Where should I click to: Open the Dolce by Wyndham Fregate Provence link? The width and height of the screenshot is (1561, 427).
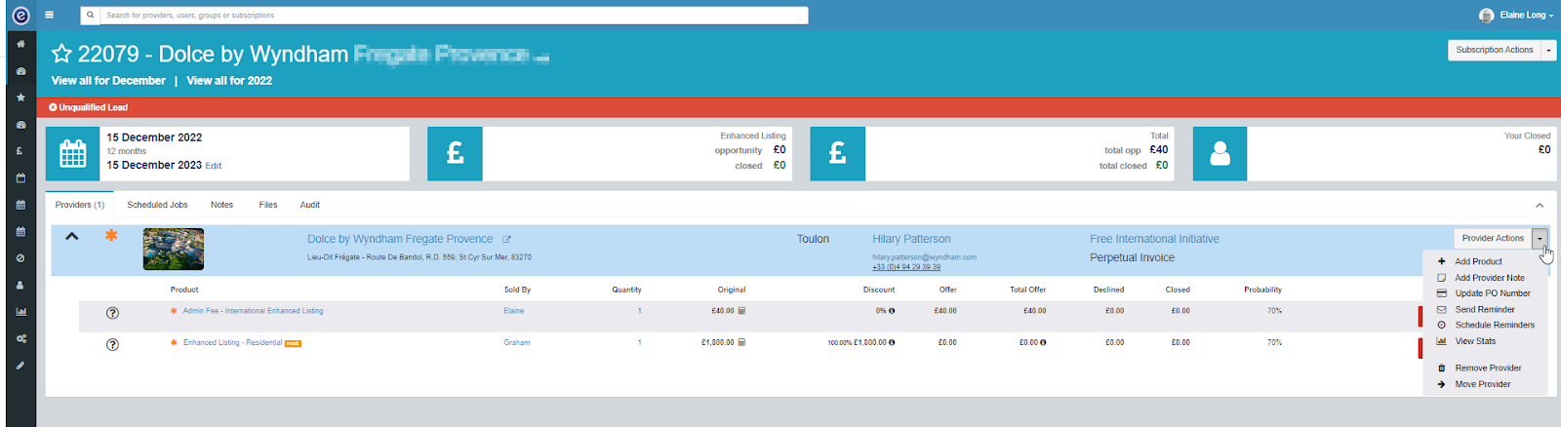point(400,239)
